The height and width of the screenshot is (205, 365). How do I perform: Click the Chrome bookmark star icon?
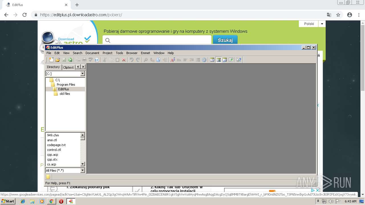338,15
